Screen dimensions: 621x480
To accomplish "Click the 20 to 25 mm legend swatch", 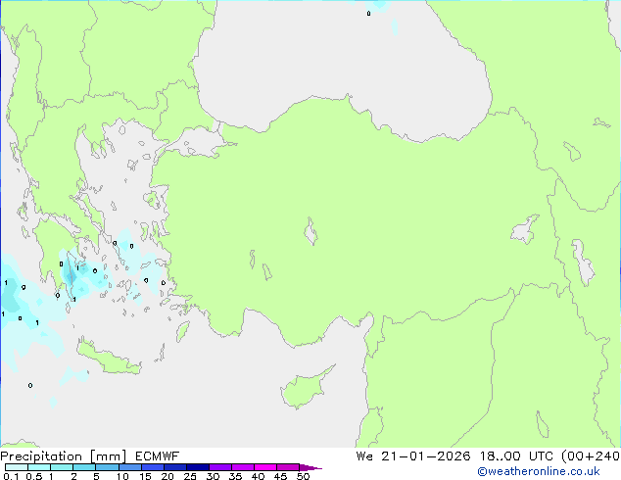I will point(175,467).
